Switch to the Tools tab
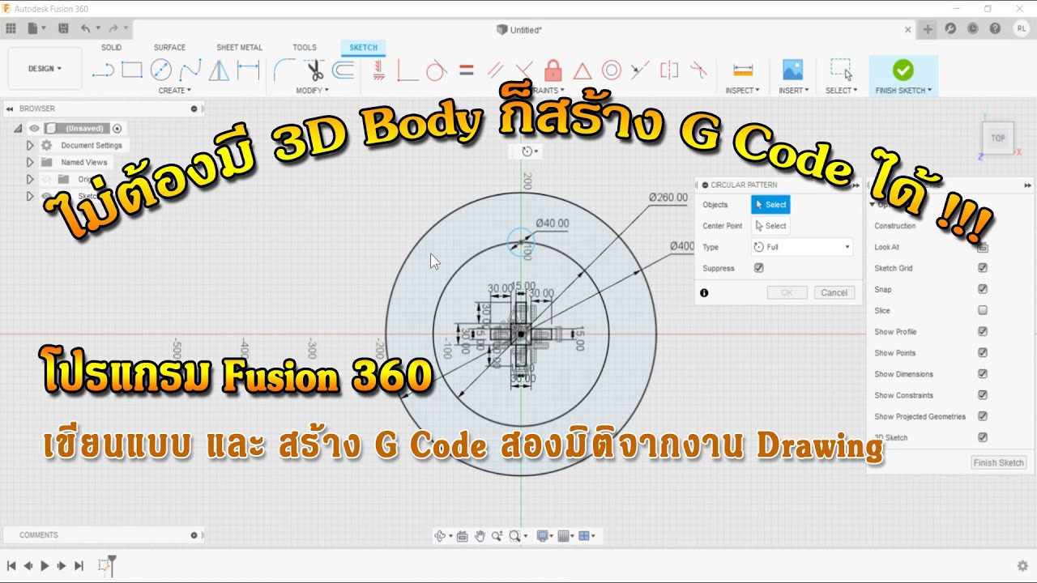This screenshot has width=1037, height=583. pyautogui.click(x=305, y=48)
